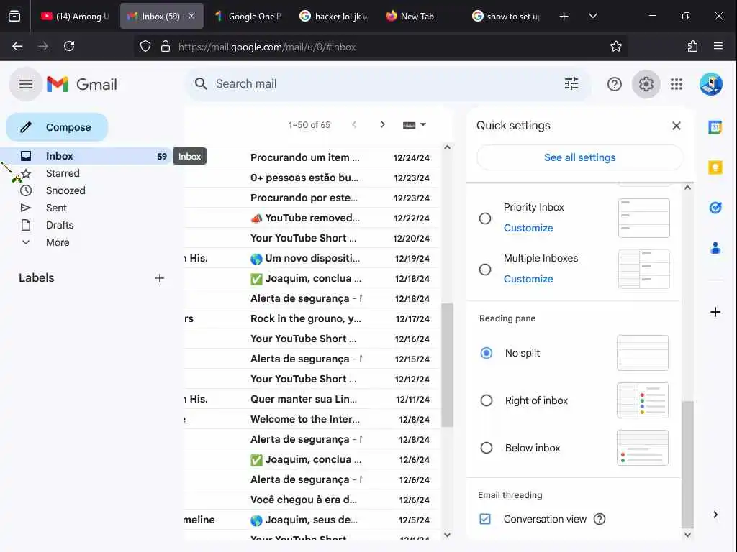
Task: Bookmark this page with the star
Action: [616, 47]
